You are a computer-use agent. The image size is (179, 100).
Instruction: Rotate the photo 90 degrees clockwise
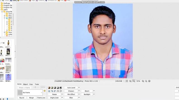[55, 91]
